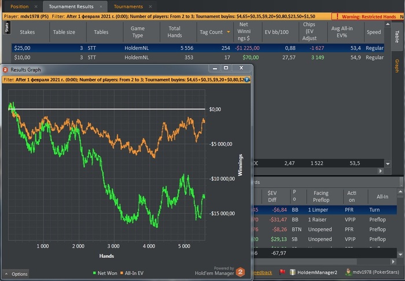Close the Tournament Results tab
The width and height of the screenshot is (405, 281).
point(101,6)
